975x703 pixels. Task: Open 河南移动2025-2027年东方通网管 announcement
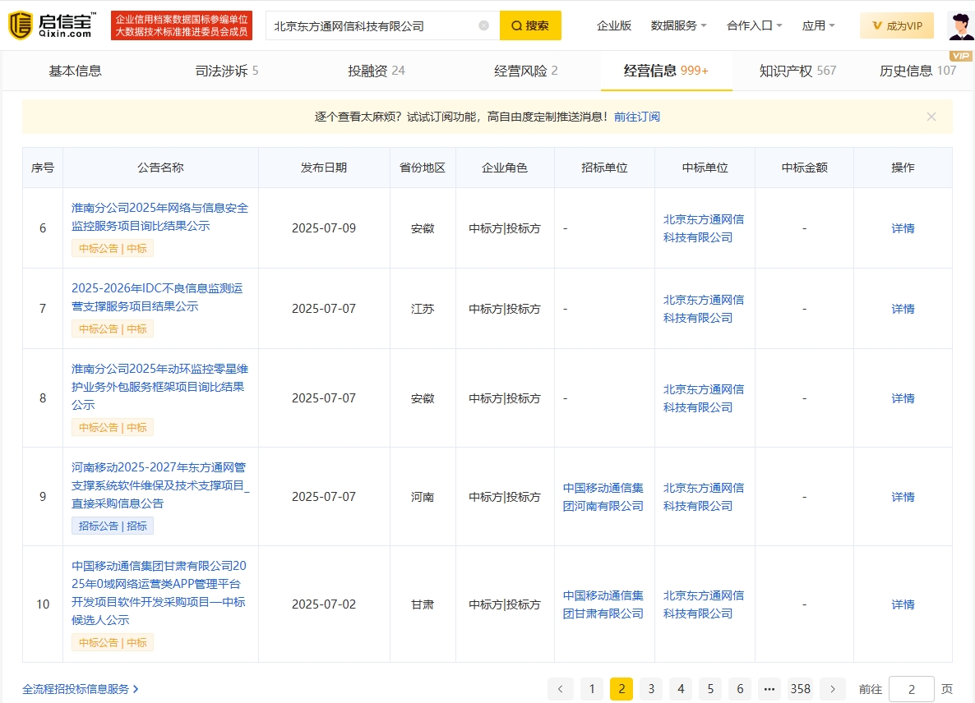click(160, 485)
